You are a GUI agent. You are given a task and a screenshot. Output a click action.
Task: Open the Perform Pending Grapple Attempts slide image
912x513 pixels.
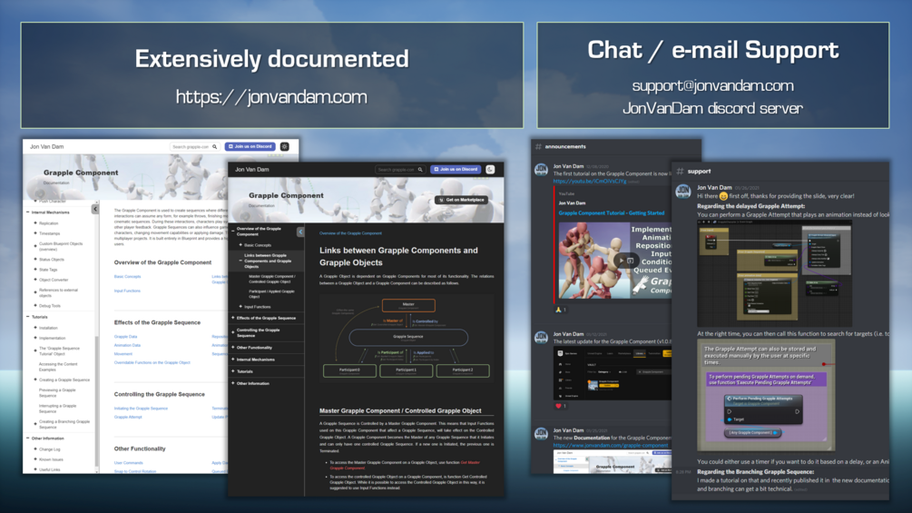pos(766,395)
